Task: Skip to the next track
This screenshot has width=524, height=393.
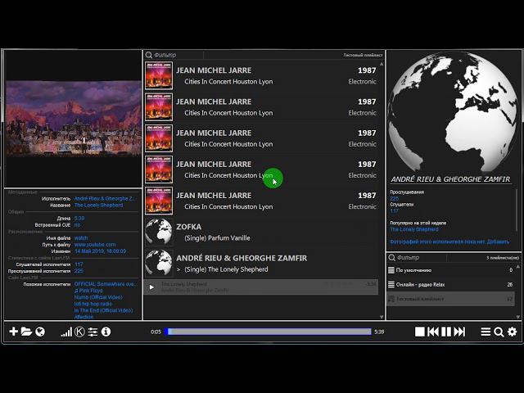Action: point(459,332)
